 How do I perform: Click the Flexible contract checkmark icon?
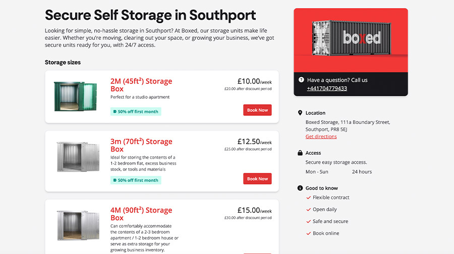tap(309, 198)
